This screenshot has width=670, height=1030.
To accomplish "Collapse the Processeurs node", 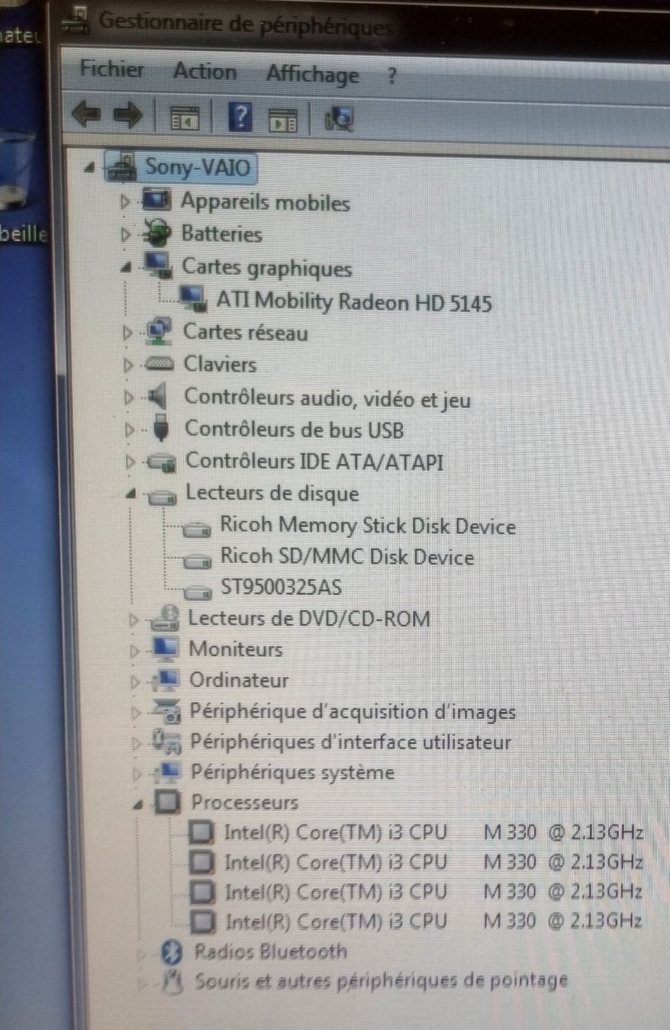I will tap(138, 804).
